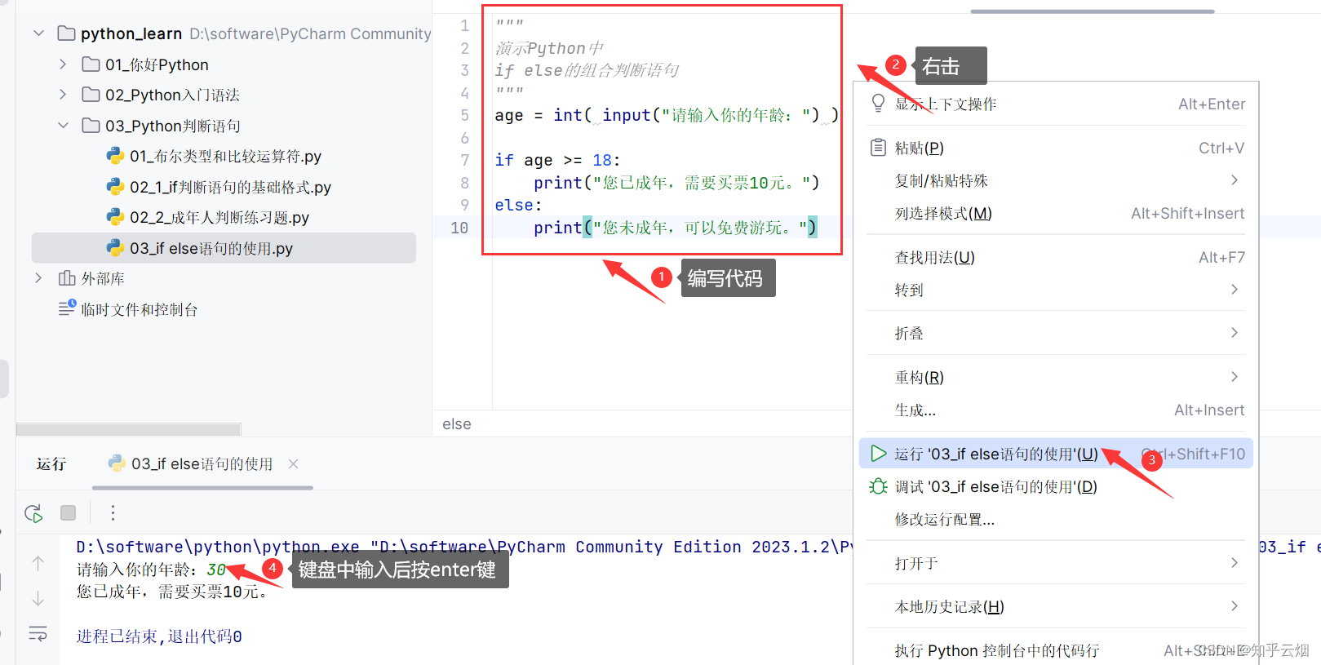The width and height of the screenshot is (1321, 665).
Task: Choose 列选择模式(M) from context menu
Action: click(x=1056, y=213)
